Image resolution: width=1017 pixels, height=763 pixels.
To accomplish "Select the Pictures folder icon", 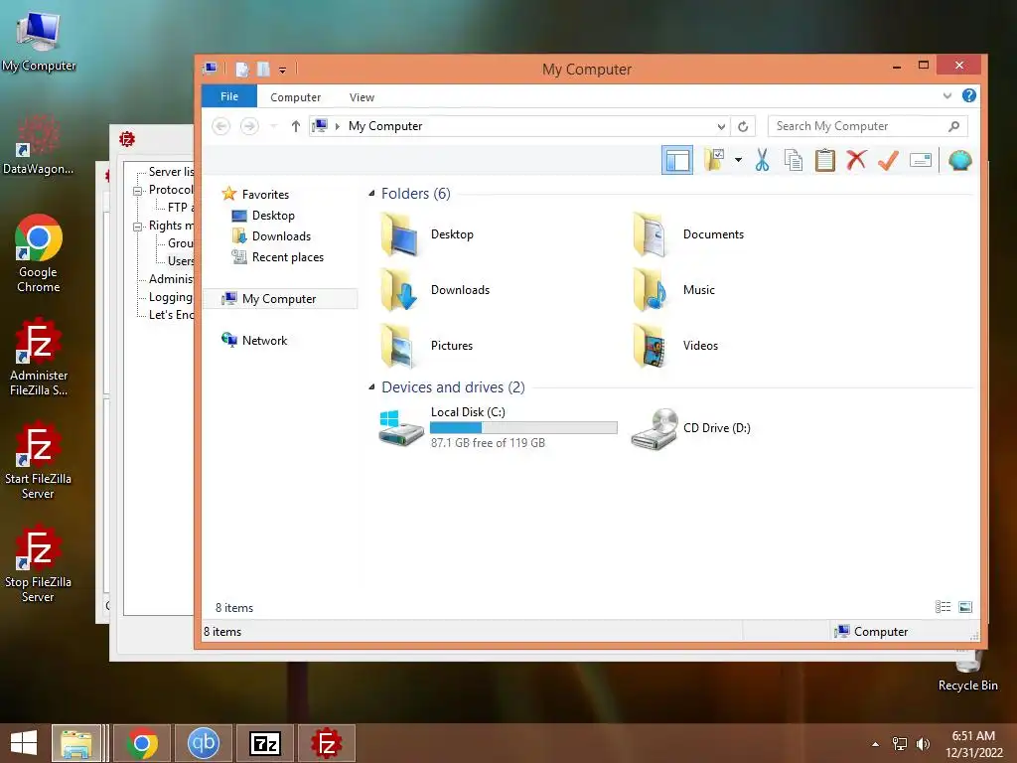I will (398, 346).
